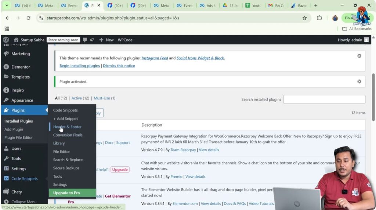Screen dimensions: 376x210
Task: Open Elementor Docs & FAQs link
Action: pyautogui.click(x=235, y=203)
